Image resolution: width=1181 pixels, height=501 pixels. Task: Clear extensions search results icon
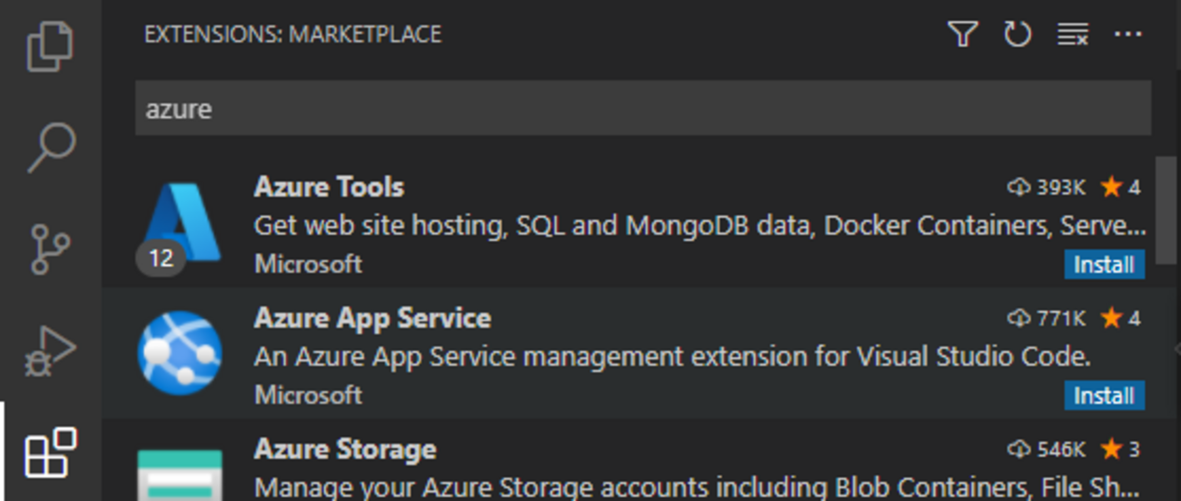click(x=1072, y=34)
